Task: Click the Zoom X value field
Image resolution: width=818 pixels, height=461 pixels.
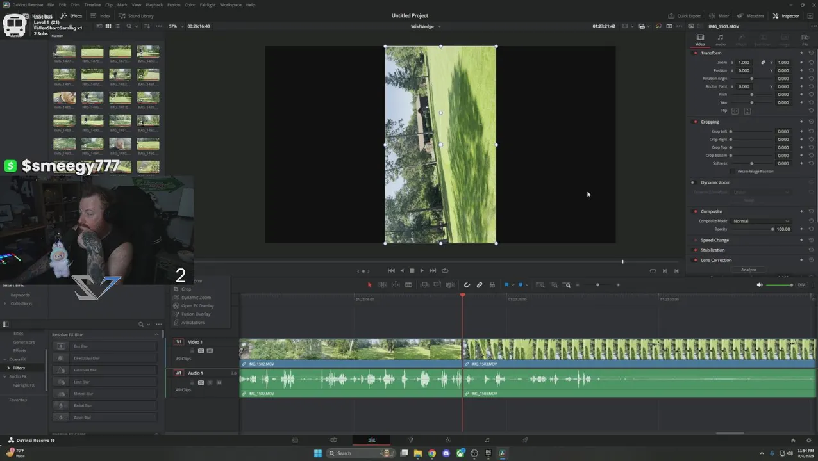Action: [x=744, y=63]
